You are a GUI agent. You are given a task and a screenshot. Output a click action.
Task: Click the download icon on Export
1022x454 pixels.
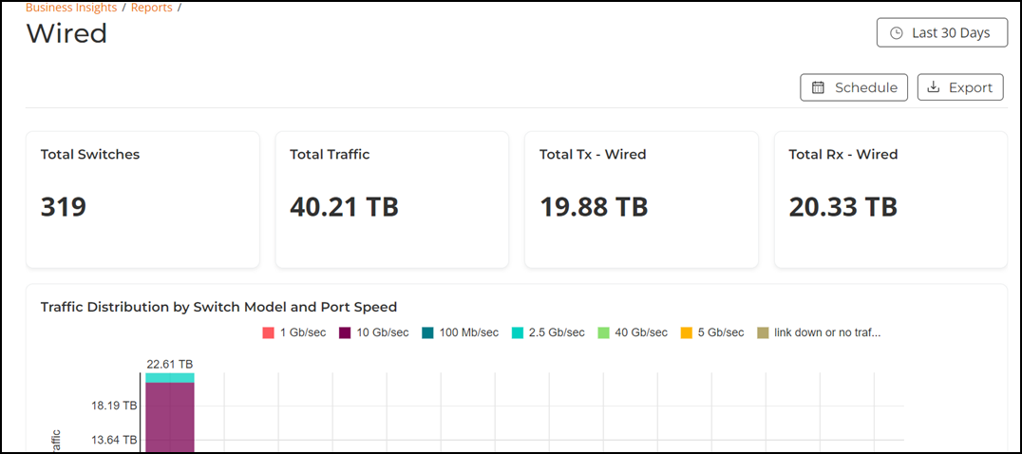click(x=934, y=87)
